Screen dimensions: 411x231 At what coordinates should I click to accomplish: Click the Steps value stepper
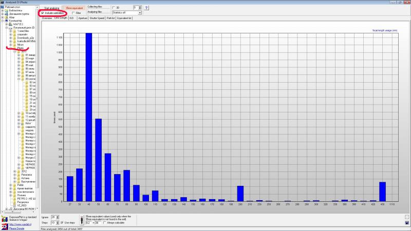click(58, 223)
